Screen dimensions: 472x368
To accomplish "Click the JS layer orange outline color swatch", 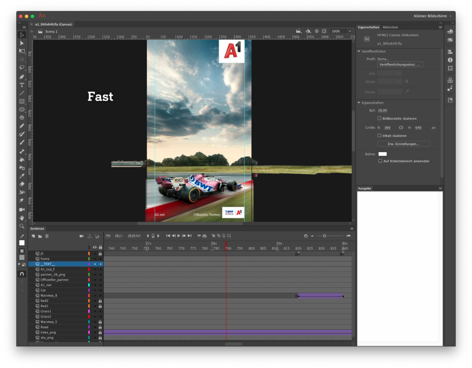I will point(89,254).
